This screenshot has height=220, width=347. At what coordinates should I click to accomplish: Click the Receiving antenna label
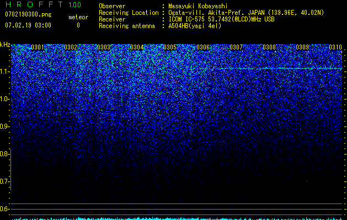pos(127,26)
